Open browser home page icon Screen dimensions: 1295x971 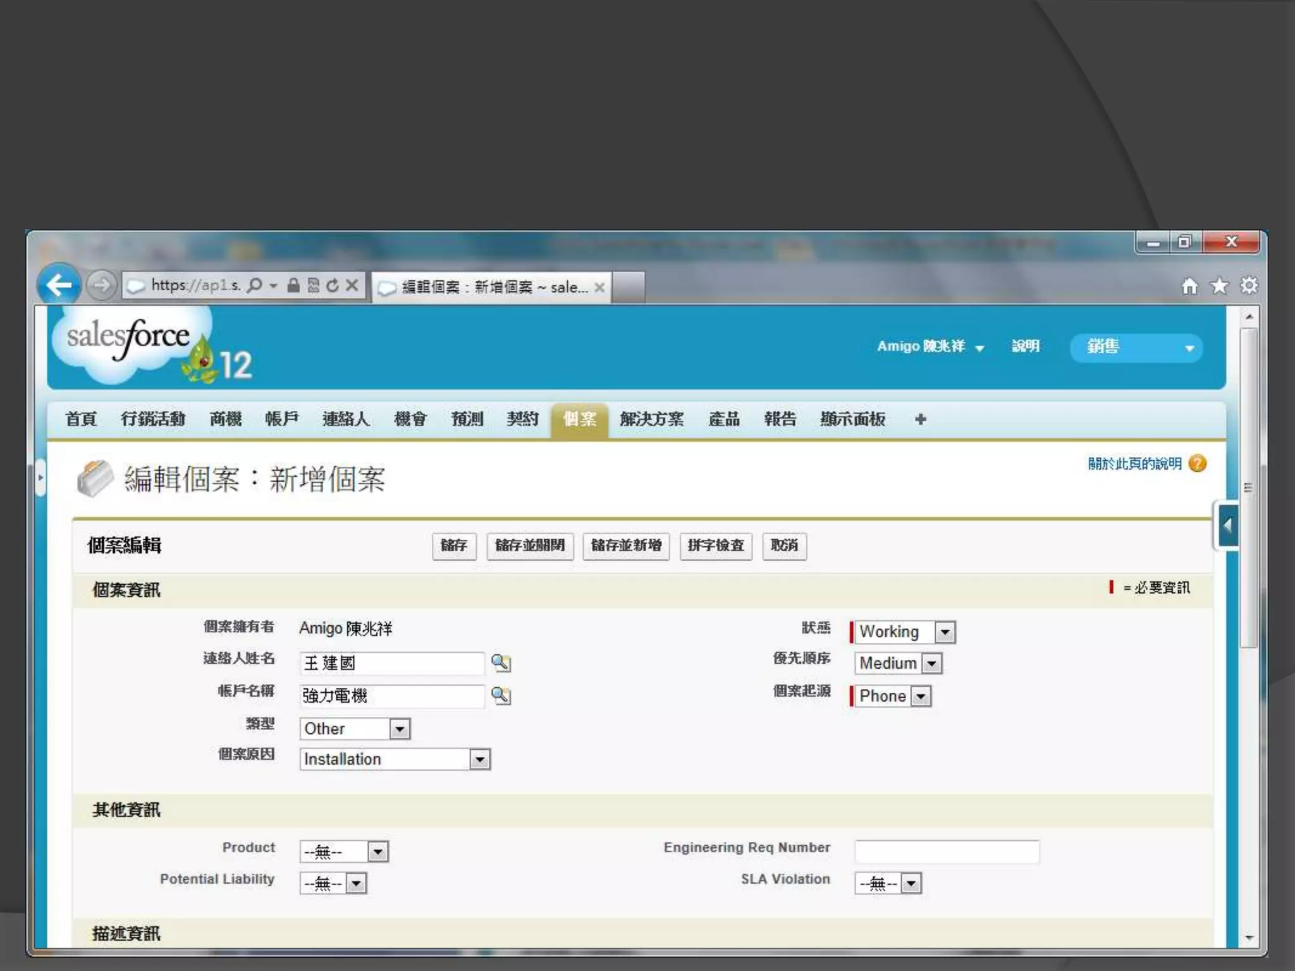[x=1189, y=286]
